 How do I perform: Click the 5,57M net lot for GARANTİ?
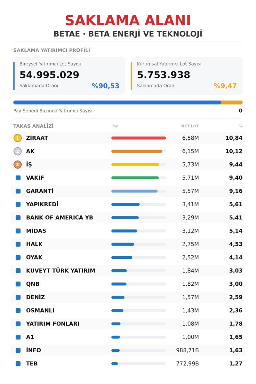click(x=190, y=191)
